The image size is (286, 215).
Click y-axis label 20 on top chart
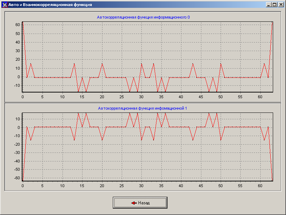pos(17,59)
